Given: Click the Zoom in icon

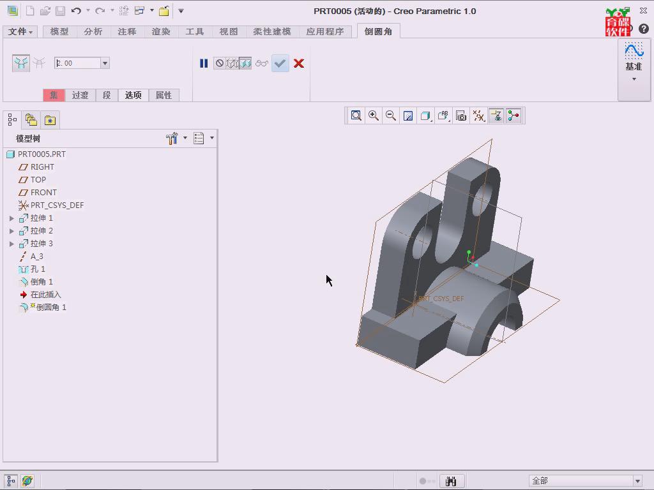Looking at the screenshot, I should [373, 115].
